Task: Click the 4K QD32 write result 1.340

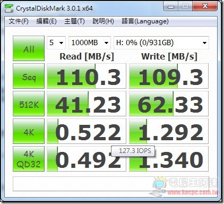Action: 169,159
